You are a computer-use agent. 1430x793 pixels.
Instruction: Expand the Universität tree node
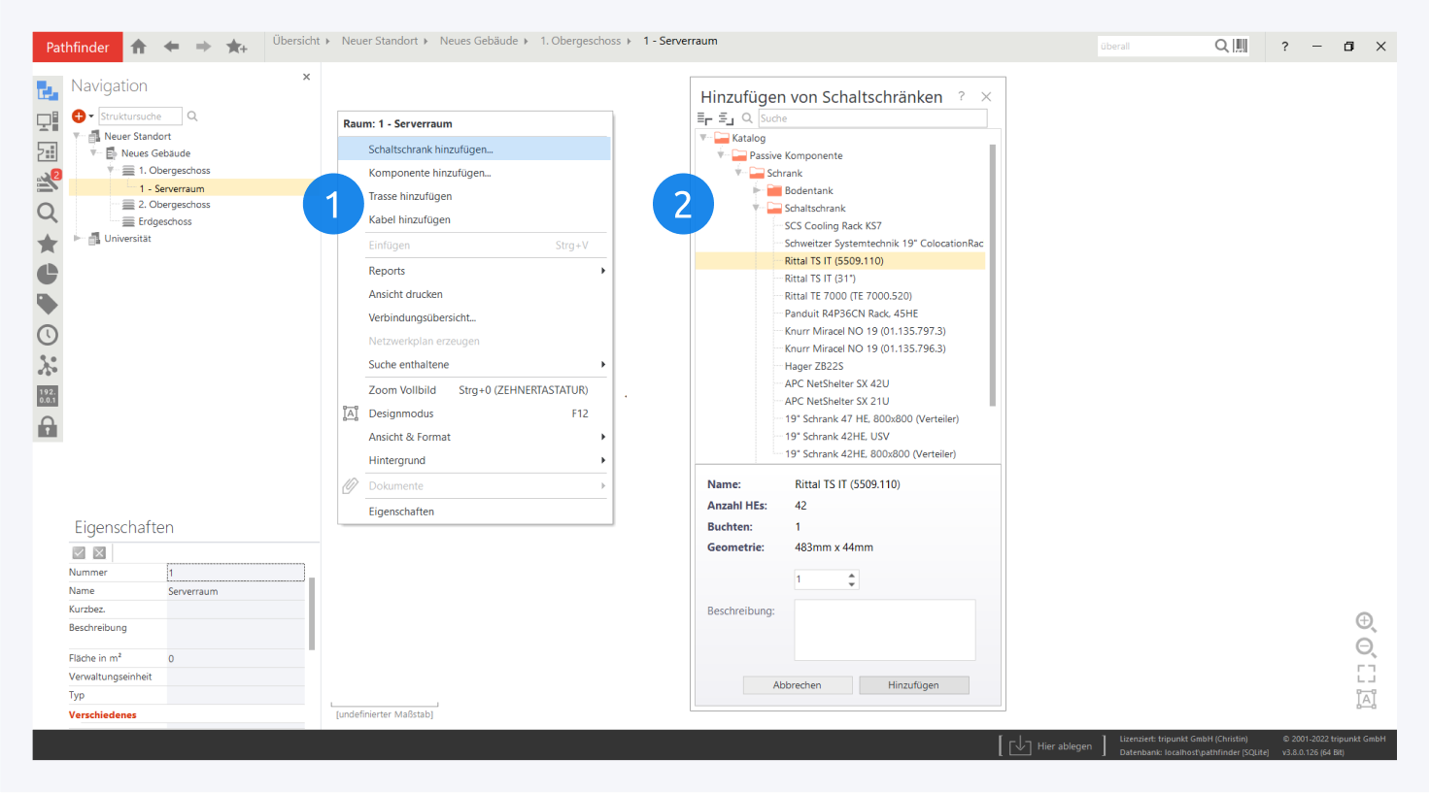[78, 239]
